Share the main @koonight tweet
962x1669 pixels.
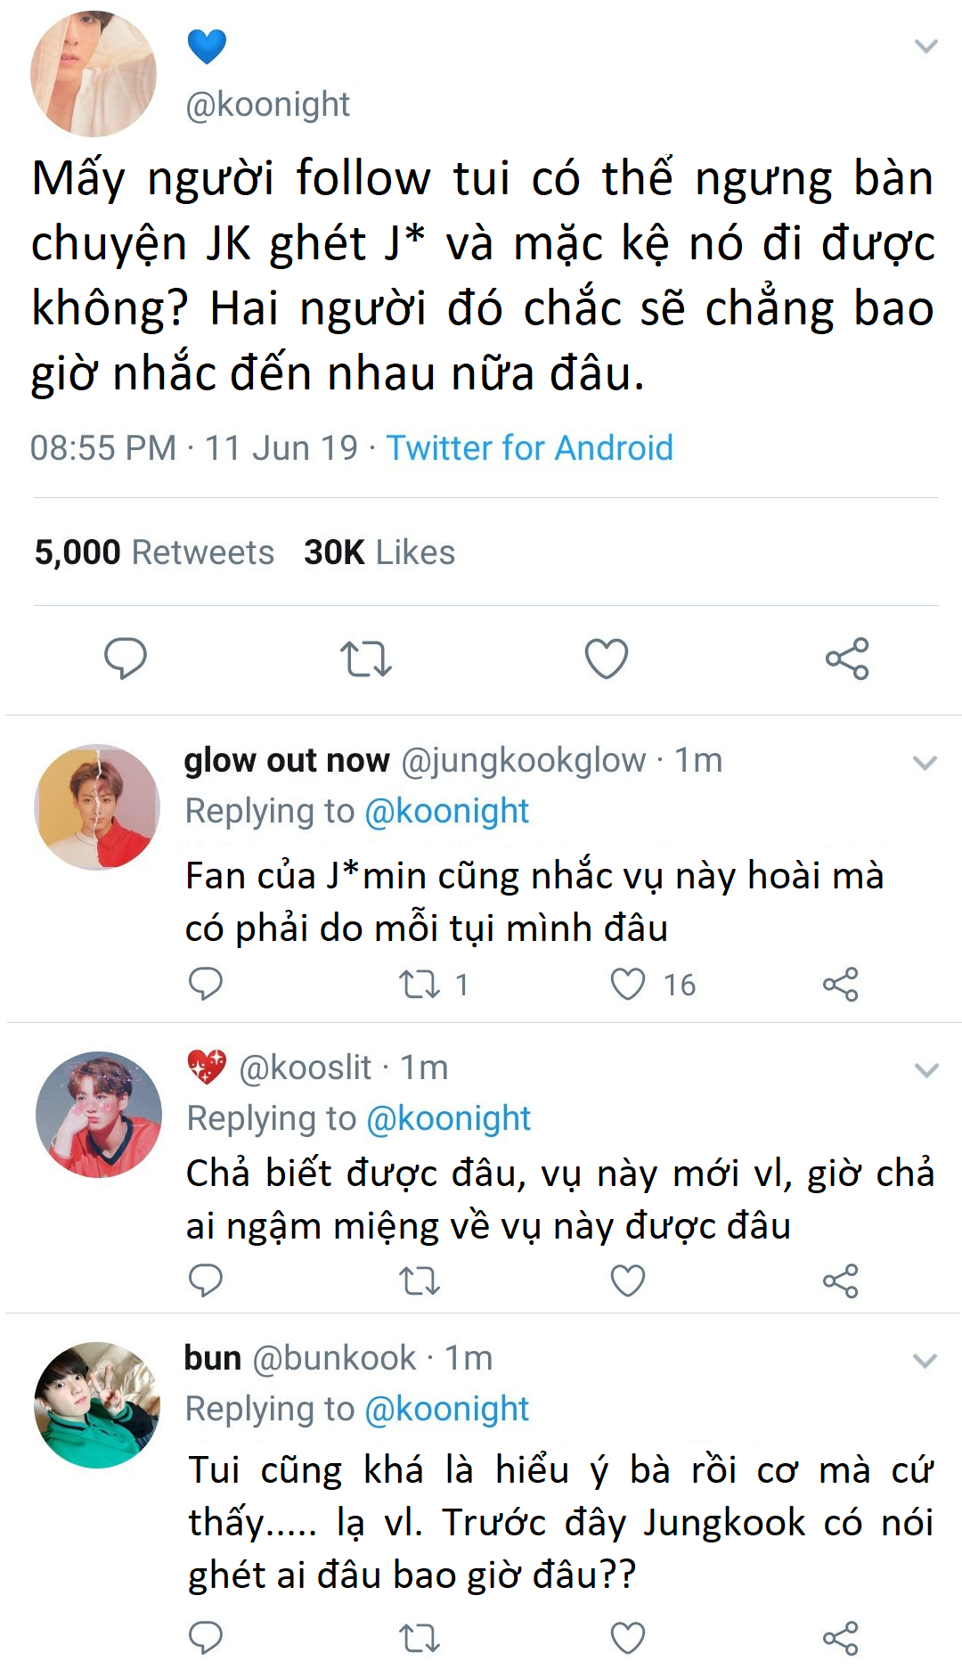pos(847,659)
